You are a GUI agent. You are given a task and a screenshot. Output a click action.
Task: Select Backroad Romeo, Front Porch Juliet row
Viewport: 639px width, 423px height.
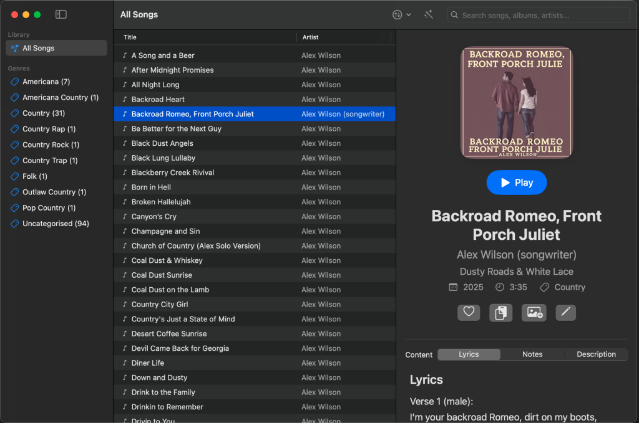tap(255, 114)
